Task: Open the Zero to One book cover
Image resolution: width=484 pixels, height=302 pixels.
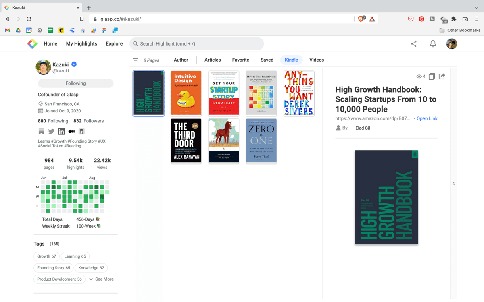Action: [x=261, y=141]
